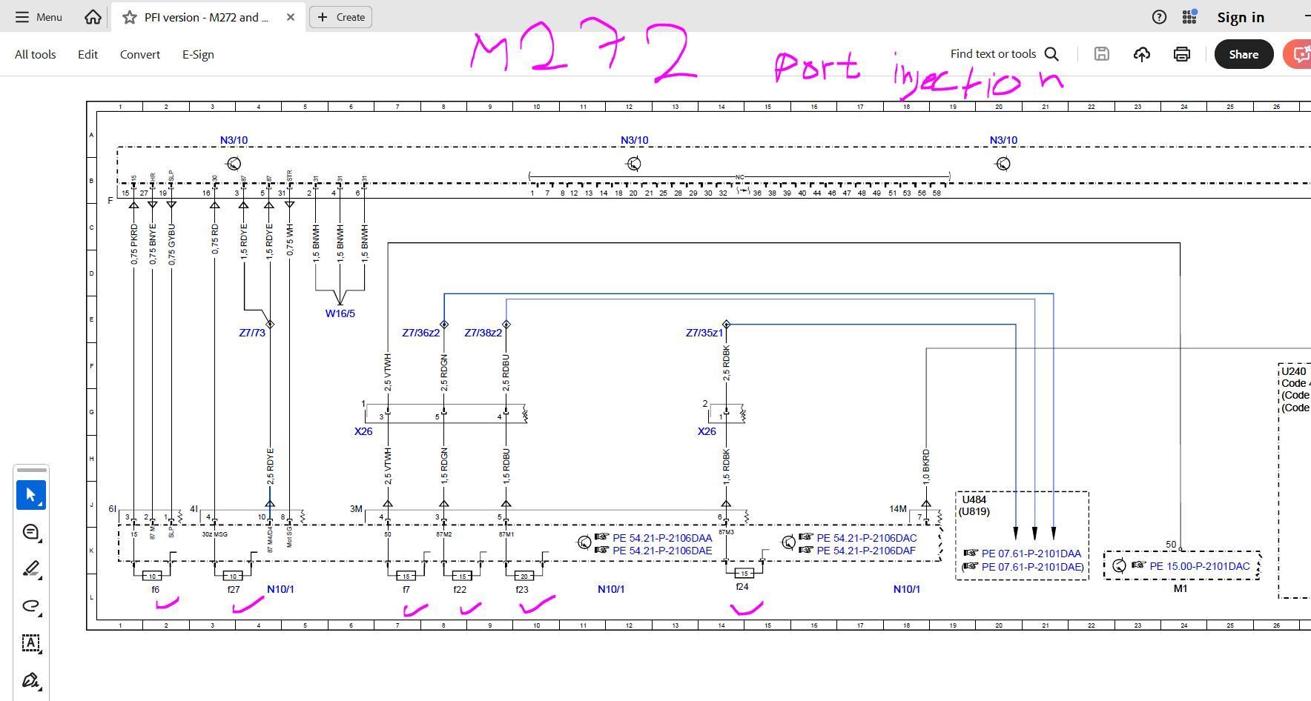Select the arrow selection tool
The width and height of the screenshot is (1311, 701).
pos(30,495)
